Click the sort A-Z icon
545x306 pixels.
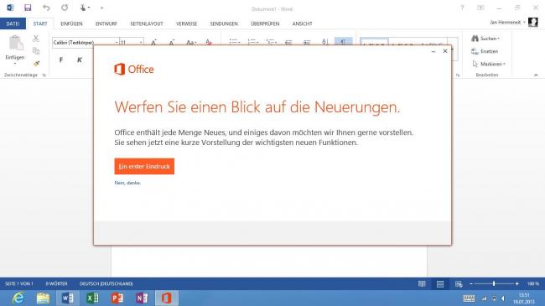coord(325,42)
